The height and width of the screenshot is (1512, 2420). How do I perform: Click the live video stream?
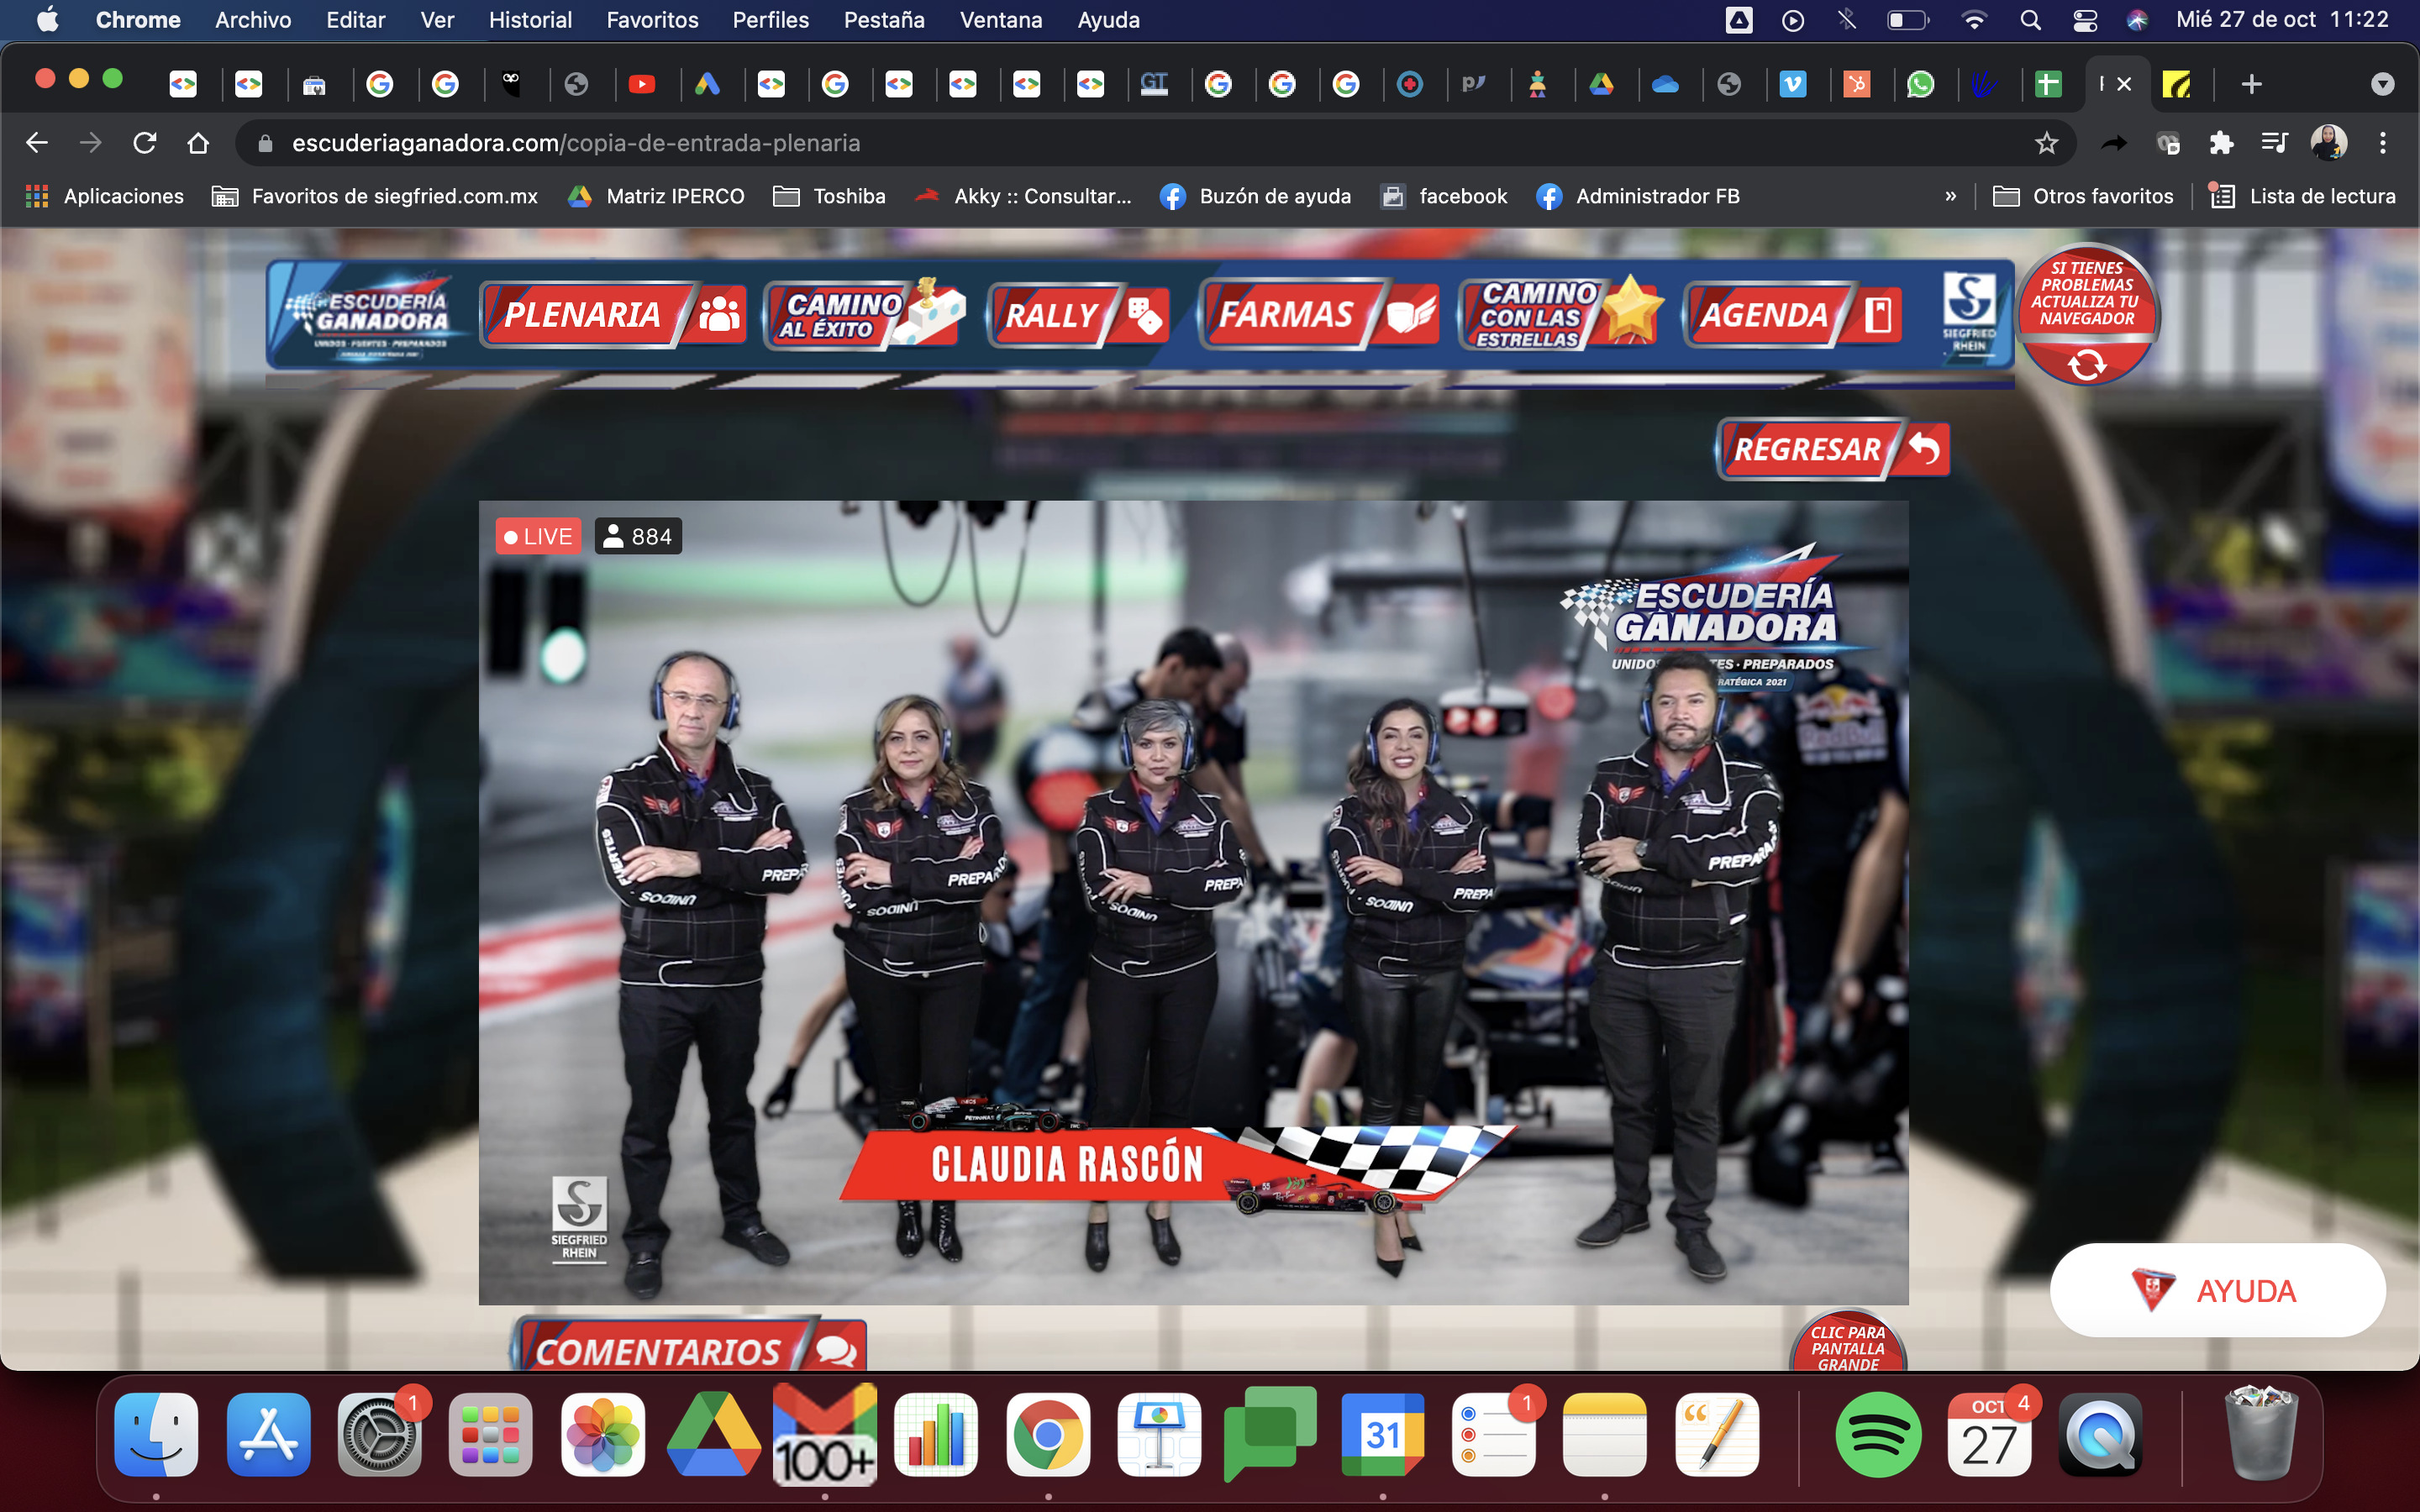point(1193,902)
